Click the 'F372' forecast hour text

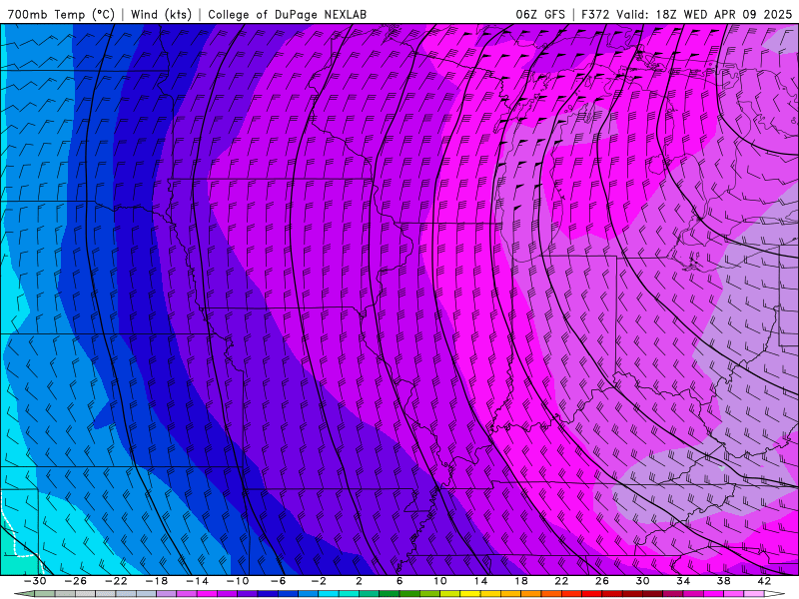(595, 14)
